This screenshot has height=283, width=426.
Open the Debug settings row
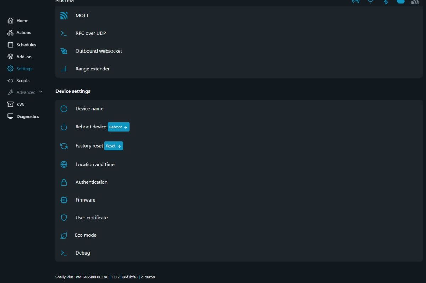[x=83, y=253]
